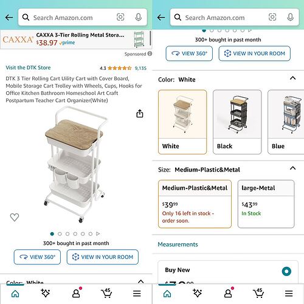Go back using the arrow on the right screen

click(161, 18)
